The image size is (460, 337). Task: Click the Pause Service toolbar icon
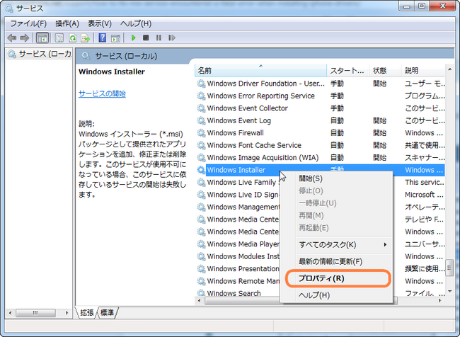159,38
